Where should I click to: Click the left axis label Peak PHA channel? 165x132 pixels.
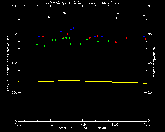[8, 63]
